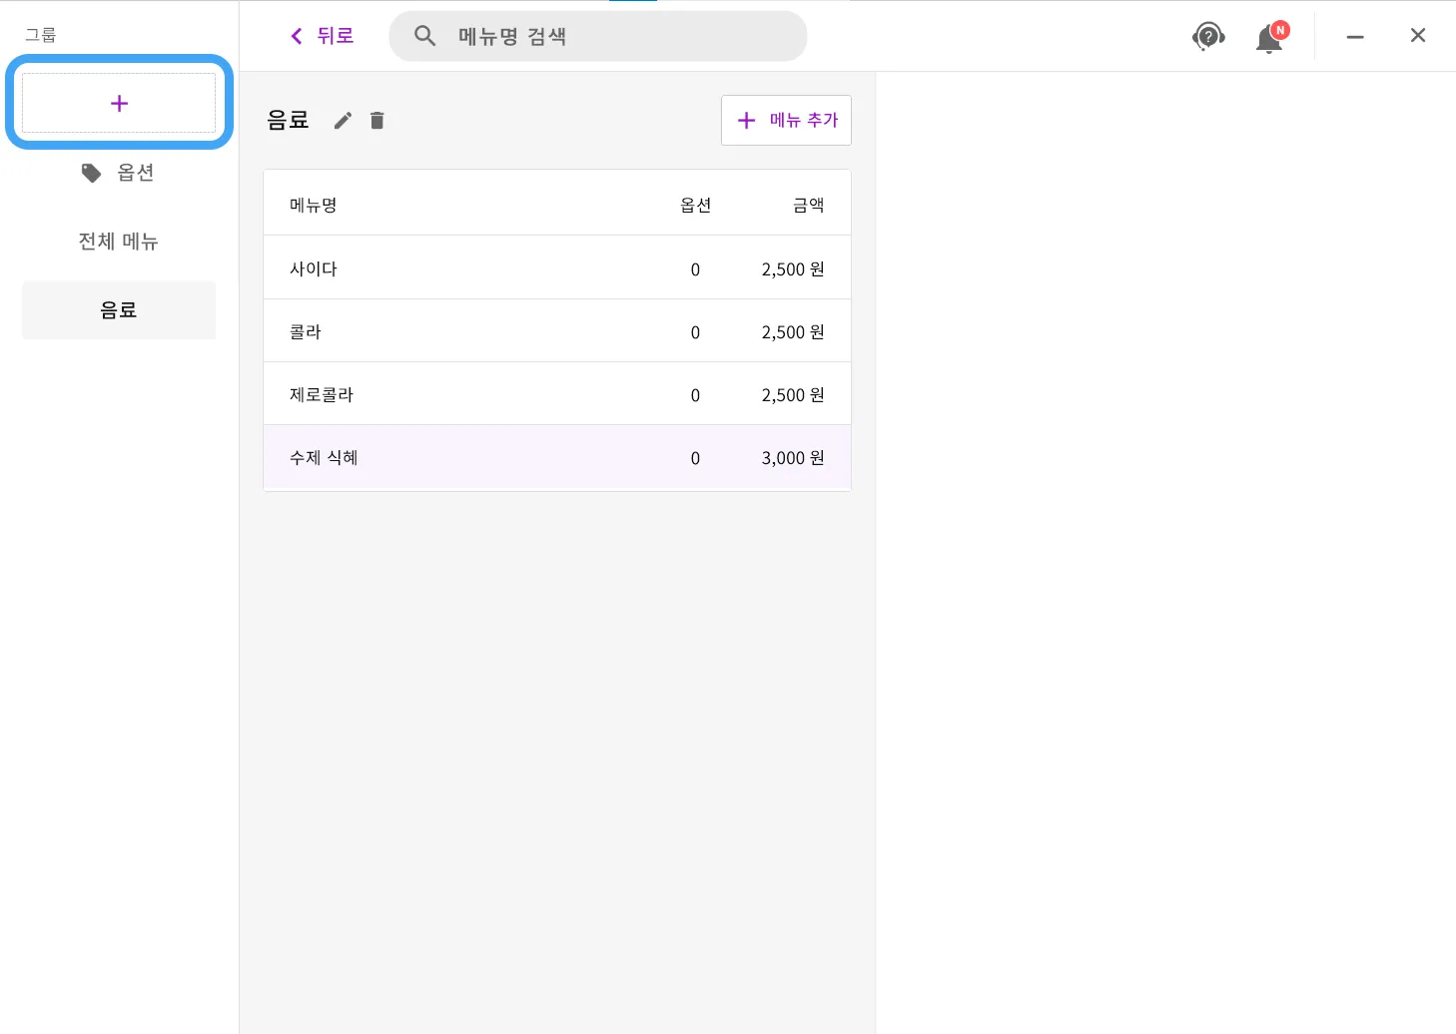The height and width of the screenshot is (1034, 1456).
Task: Open the 옵션 section in the sidebar
Action: click(x=119, y=173)
